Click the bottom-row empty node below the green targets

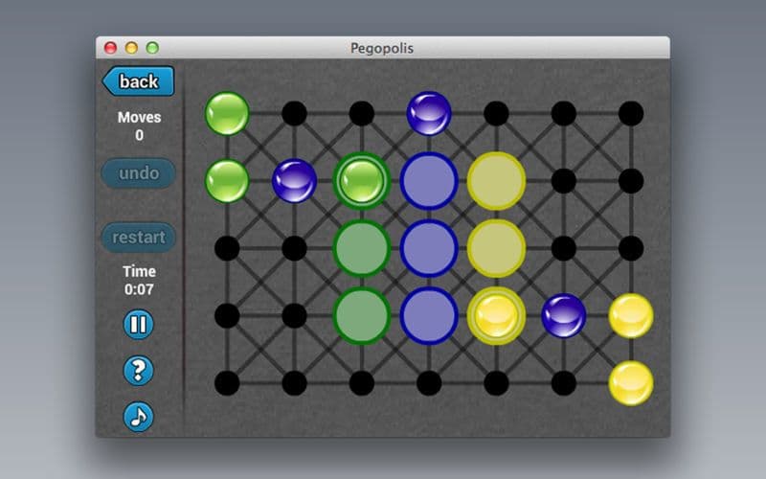pos(362,383)
